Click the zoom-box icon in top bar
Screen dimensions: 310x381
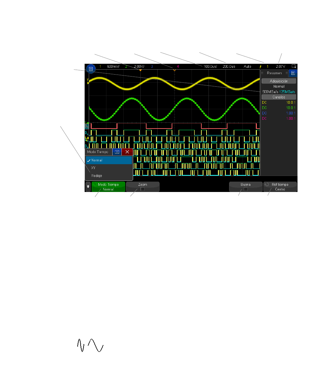click(x=294, y=66)
